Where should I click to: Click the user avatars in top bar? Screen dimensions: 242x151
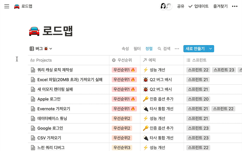(166, 6)
